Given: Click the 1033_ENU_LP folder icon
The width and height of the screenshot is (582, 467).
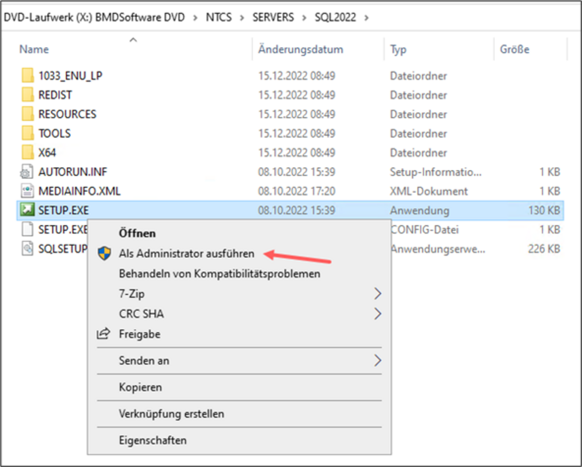Looking at the screenshot, I should click(x=27, y=76).
